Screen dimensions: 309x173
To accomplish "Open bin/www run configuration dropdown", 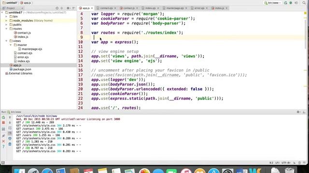I will pyautogui.click(x=273, y=3).
